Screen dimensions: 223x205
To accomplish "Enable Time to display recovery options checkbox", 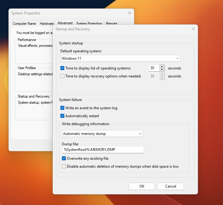I will click(62, 76).
